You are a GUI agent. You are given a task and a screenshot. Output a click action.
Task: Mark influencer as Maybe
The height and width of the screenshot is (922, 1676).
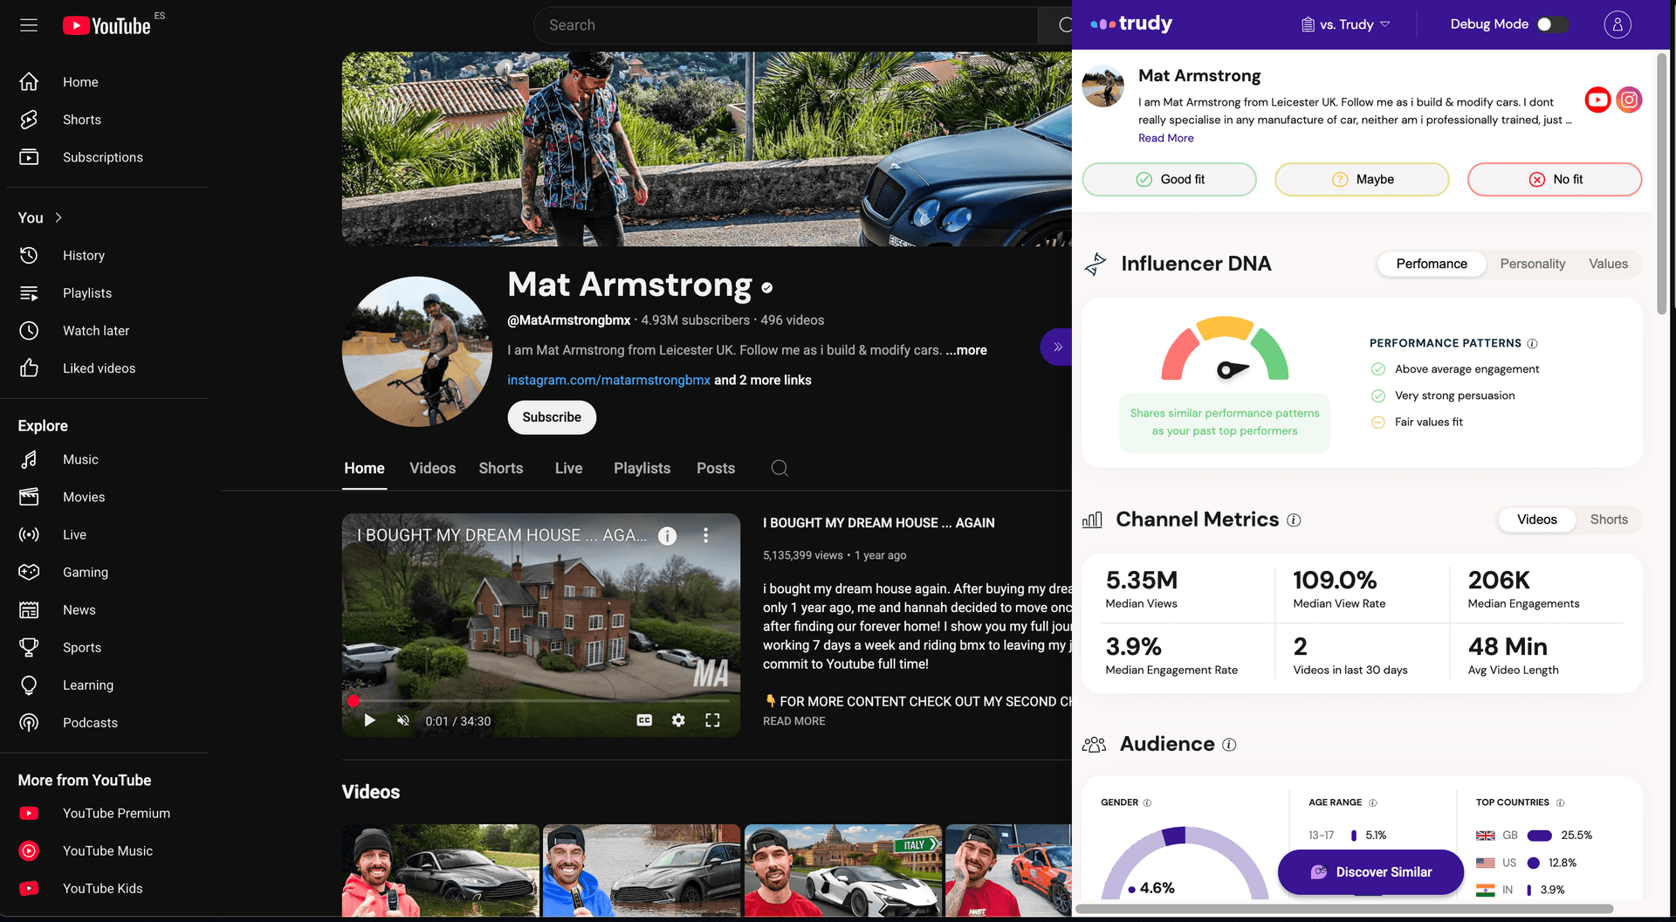(x=1362, y=179)
